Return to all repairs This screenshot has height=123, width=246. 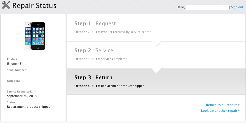(222, 105)
